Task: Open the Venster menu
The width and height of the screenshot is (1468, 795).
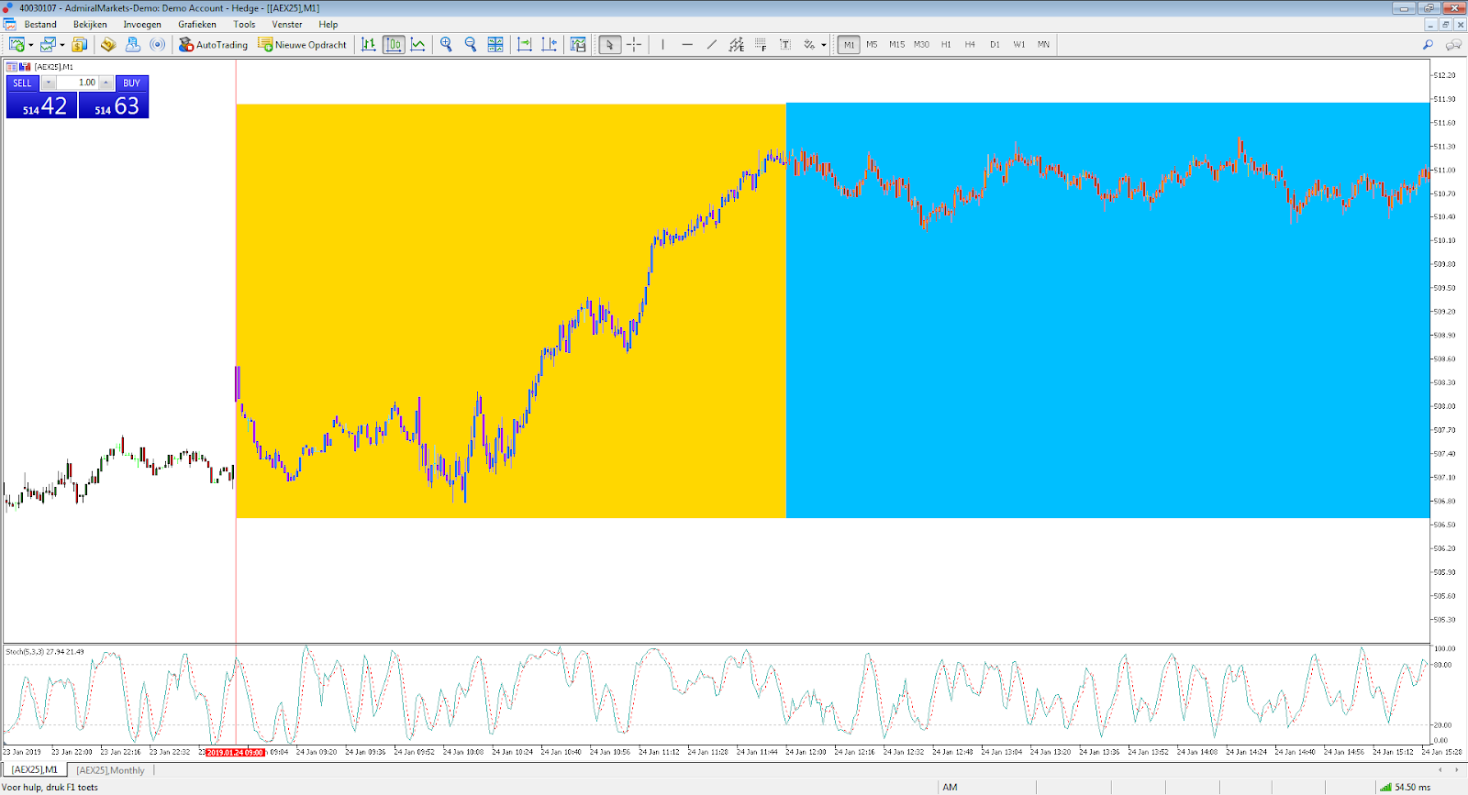Action: [287, 25]
